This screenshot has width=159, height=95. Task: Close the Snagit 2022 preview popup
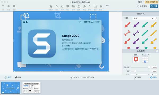click(24, 22)
